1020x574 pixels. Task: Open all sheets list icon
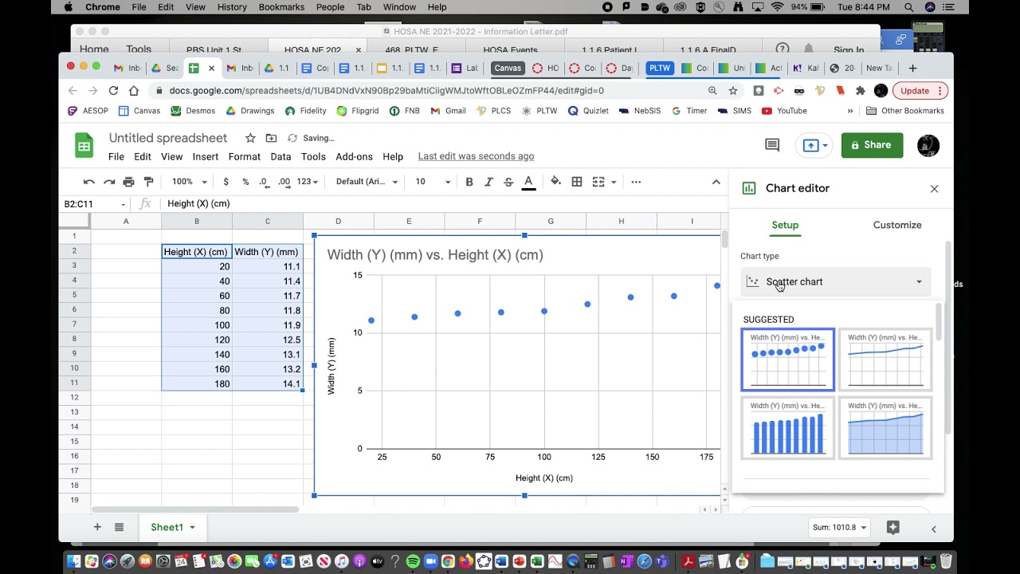(119, 527)
